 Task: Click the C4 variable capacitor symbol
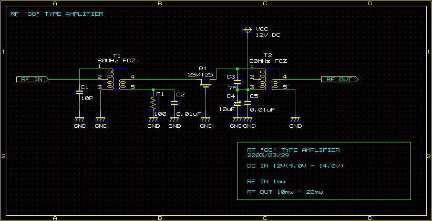pyautogui.click(x=237, y=103)
